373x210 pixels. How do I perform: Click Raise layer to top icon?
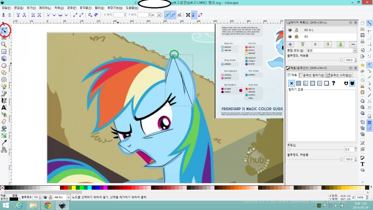[303, 44]
